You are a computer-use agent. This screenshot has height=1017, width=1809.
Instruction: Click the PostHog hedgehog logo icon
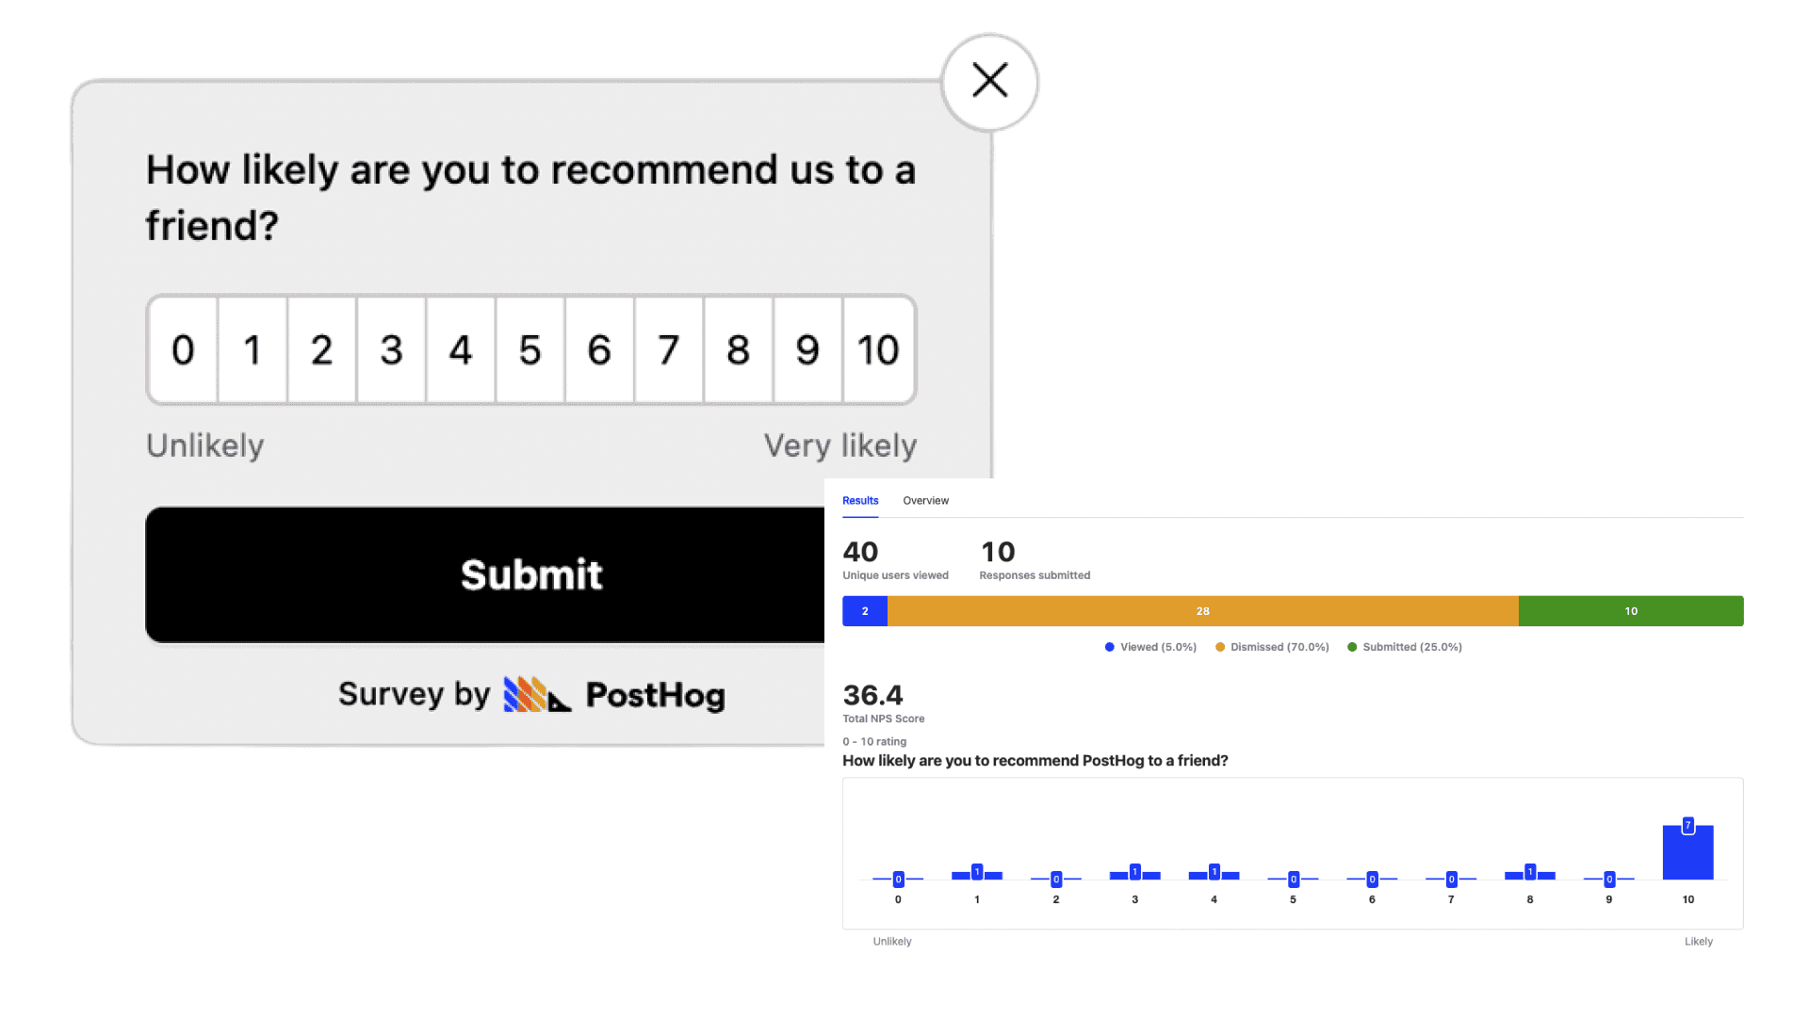click(537, 695)
